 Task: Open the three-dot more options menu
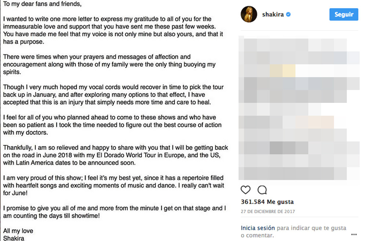point(354,234)
